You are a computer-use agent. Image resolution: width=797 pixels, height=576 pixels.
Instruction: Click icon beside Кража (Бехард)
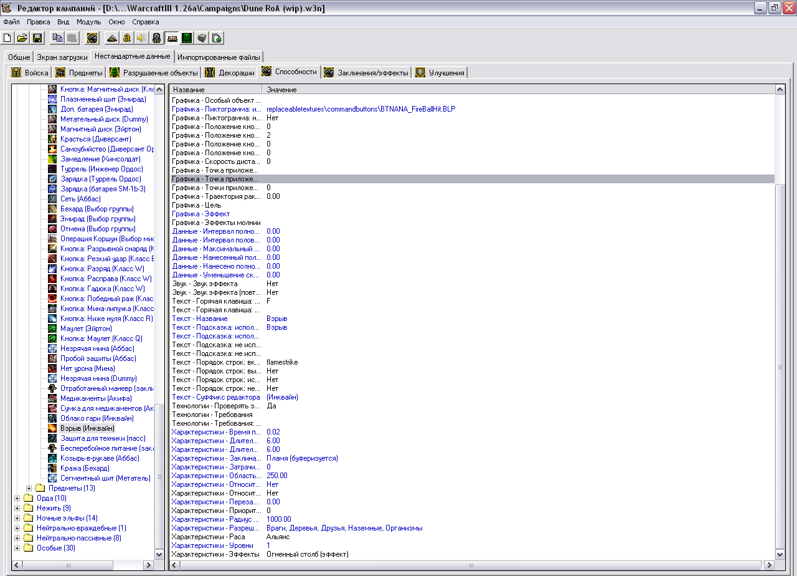(x=53, y=468)
